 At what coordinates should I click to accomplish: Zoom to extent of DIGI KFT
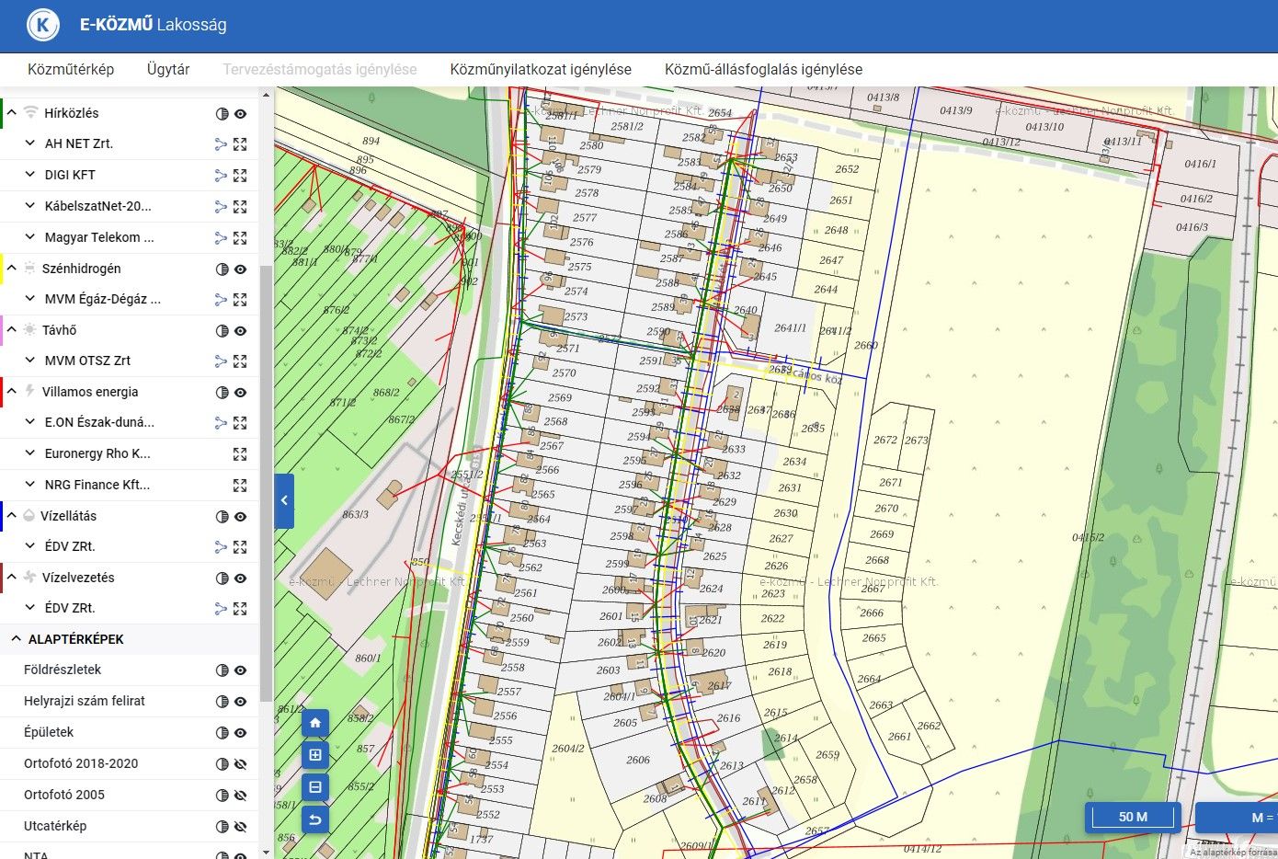pyautogui.click(x=240, y=175)
